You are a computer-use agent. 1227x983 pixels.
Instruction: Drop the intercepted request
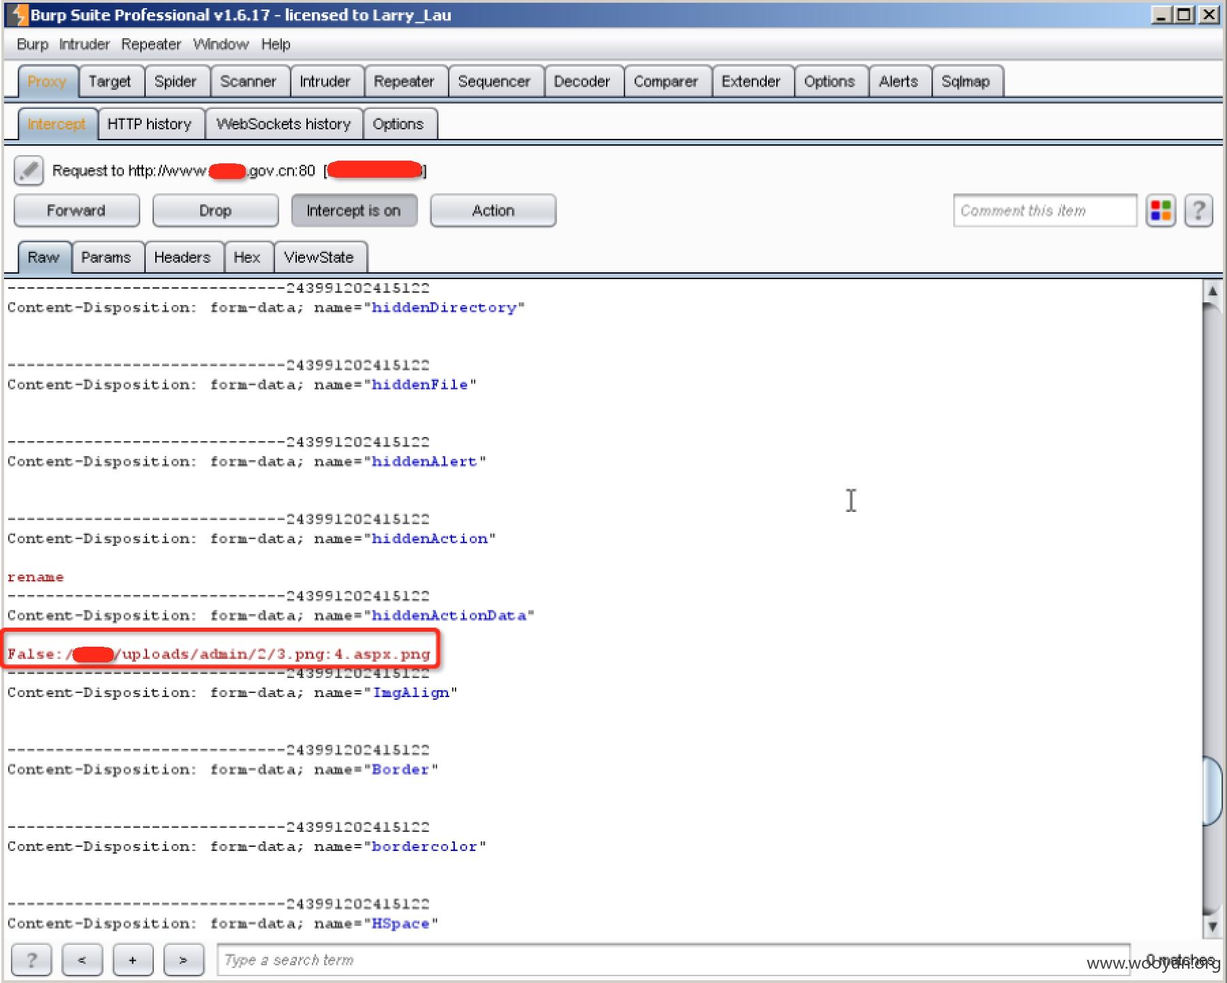[215, 210]
